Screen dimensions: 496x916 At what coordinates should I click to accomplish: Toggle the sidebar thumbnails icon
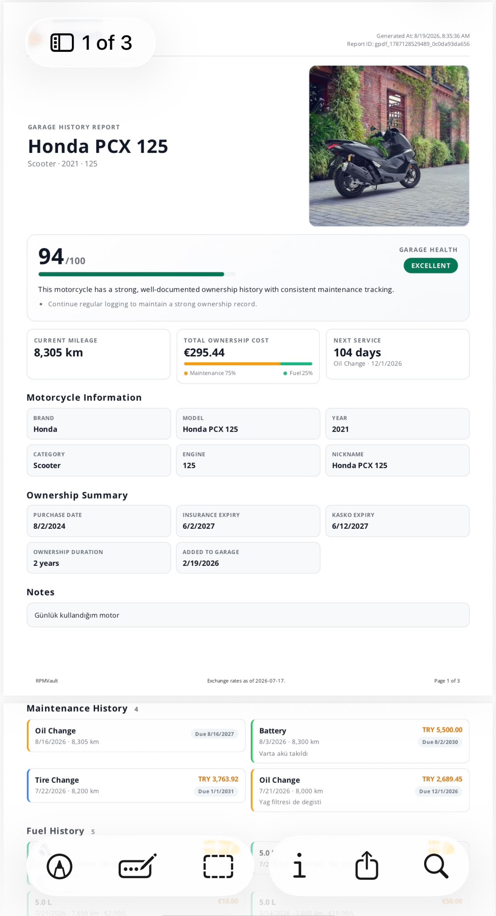[x=62, y=43]
